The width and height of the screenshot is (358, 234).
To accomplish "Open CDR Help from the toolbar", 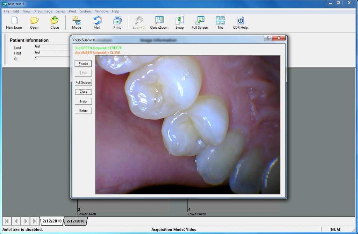I will pyautogui.click(x=240, y=22).
